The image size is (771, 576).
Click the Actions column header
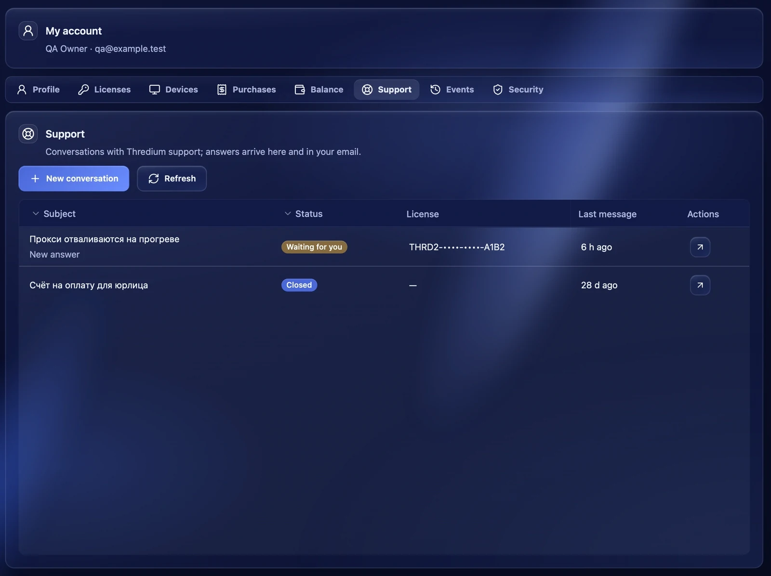703,214
